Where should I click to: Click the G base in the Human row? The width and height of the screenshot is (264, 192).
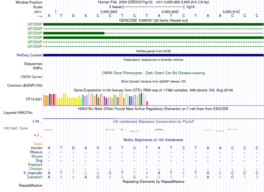click(73, 148)
